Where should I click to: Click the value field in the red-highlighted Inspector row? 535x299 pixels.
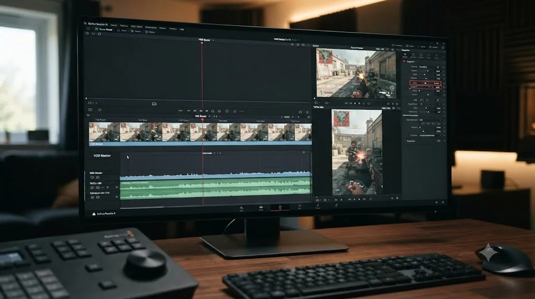click(x=436, y=83)
